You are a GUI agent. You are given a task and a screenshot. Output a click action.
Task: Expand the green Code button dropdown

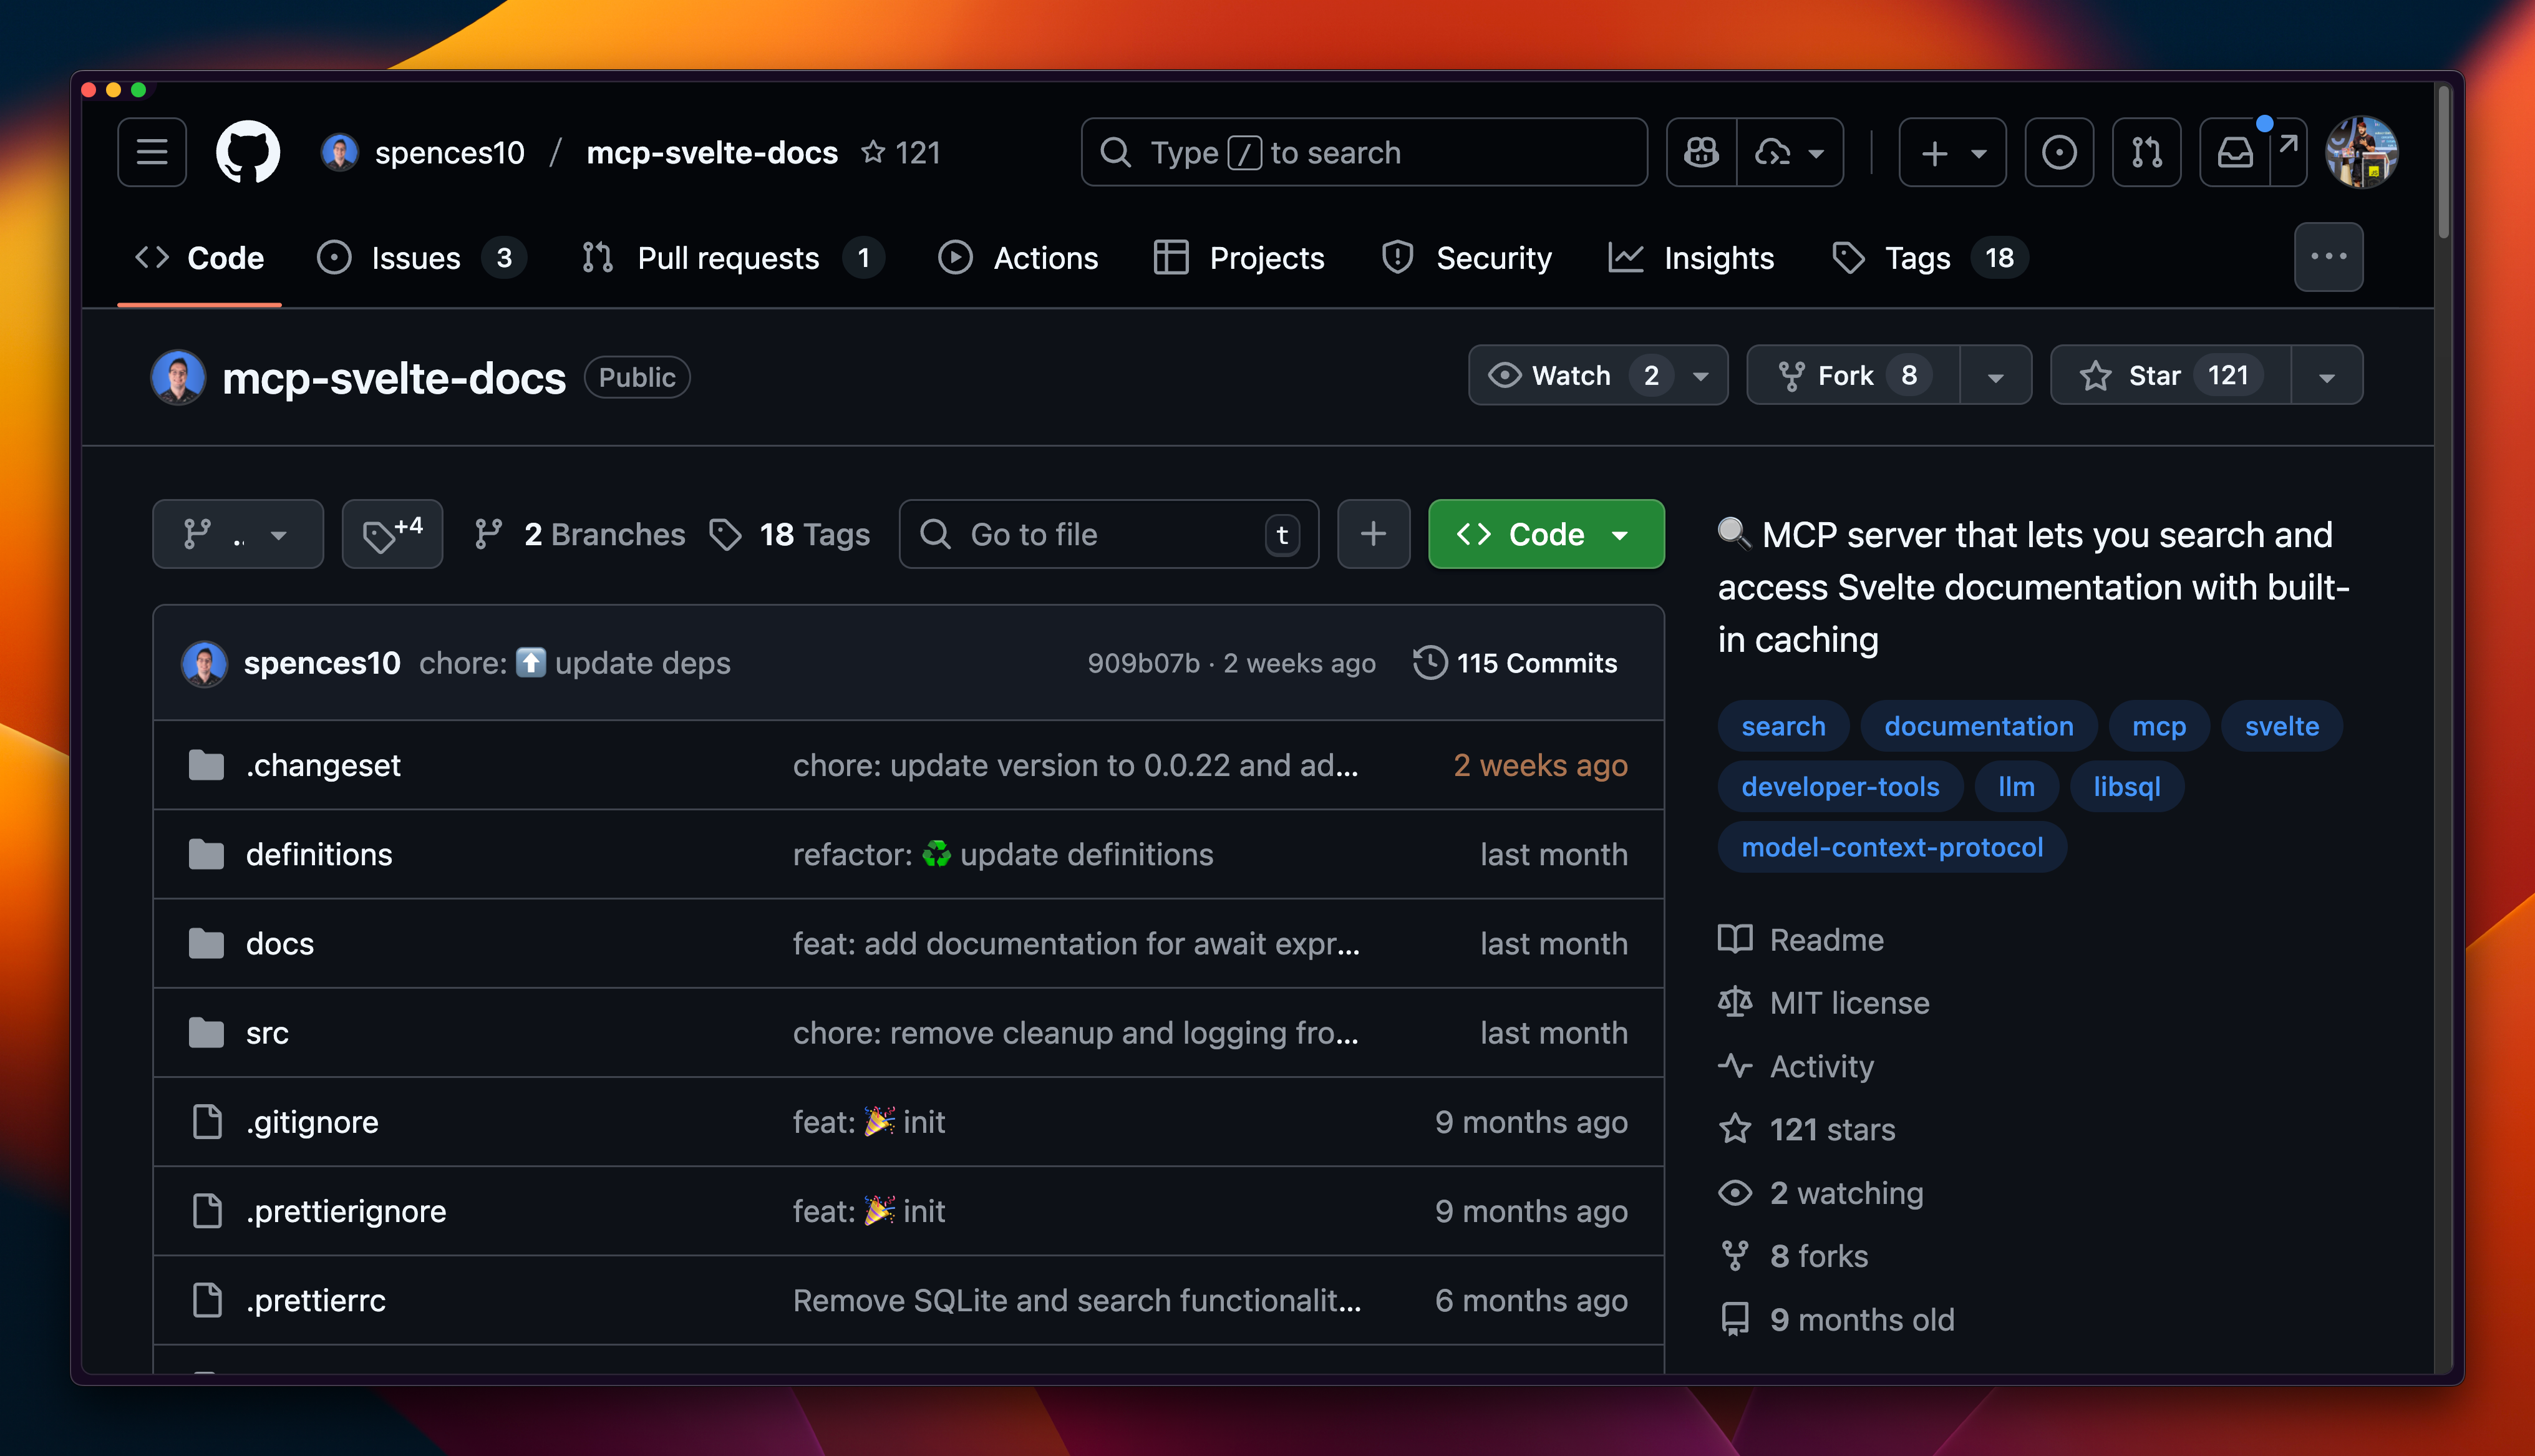click(x=1619, y=534)
